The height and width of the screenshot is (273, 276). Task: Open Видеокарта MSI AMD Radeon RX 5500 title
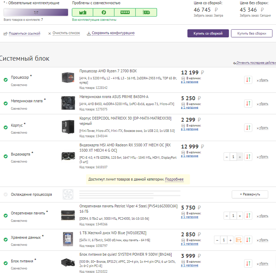tap(125, 148)
